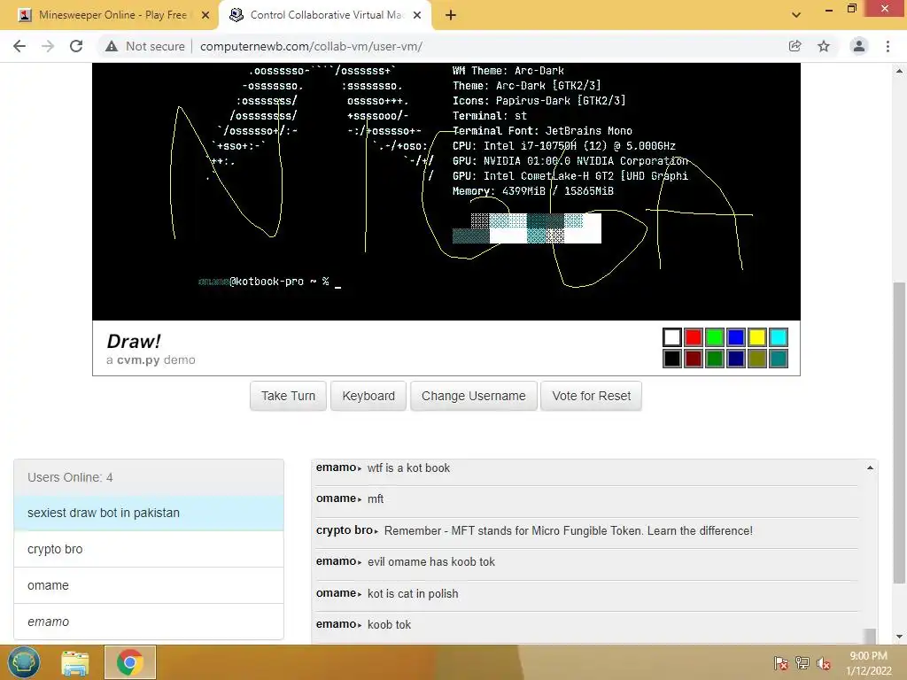907x680 pixels.
Task: Pick the bright red color swatch
Action: point(693,337)
